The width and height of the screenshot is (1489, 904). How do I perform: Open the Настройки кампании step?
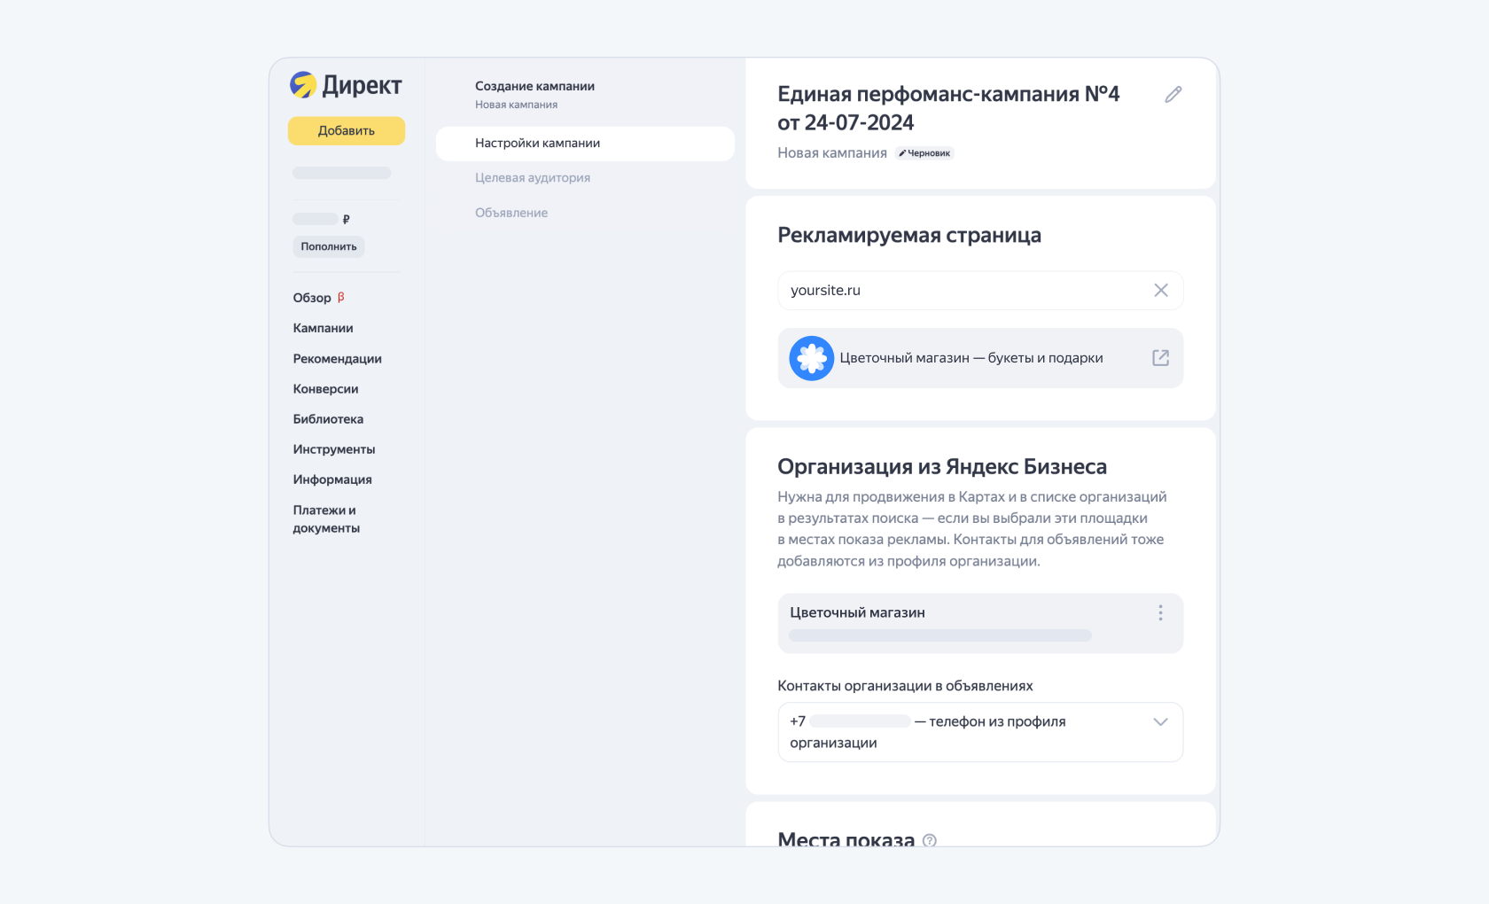[585, 144]
